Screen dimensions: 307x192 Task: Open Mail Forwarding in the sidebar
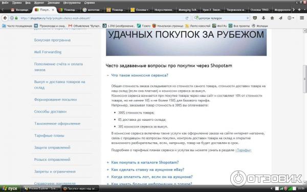click(x=48, y=52)
